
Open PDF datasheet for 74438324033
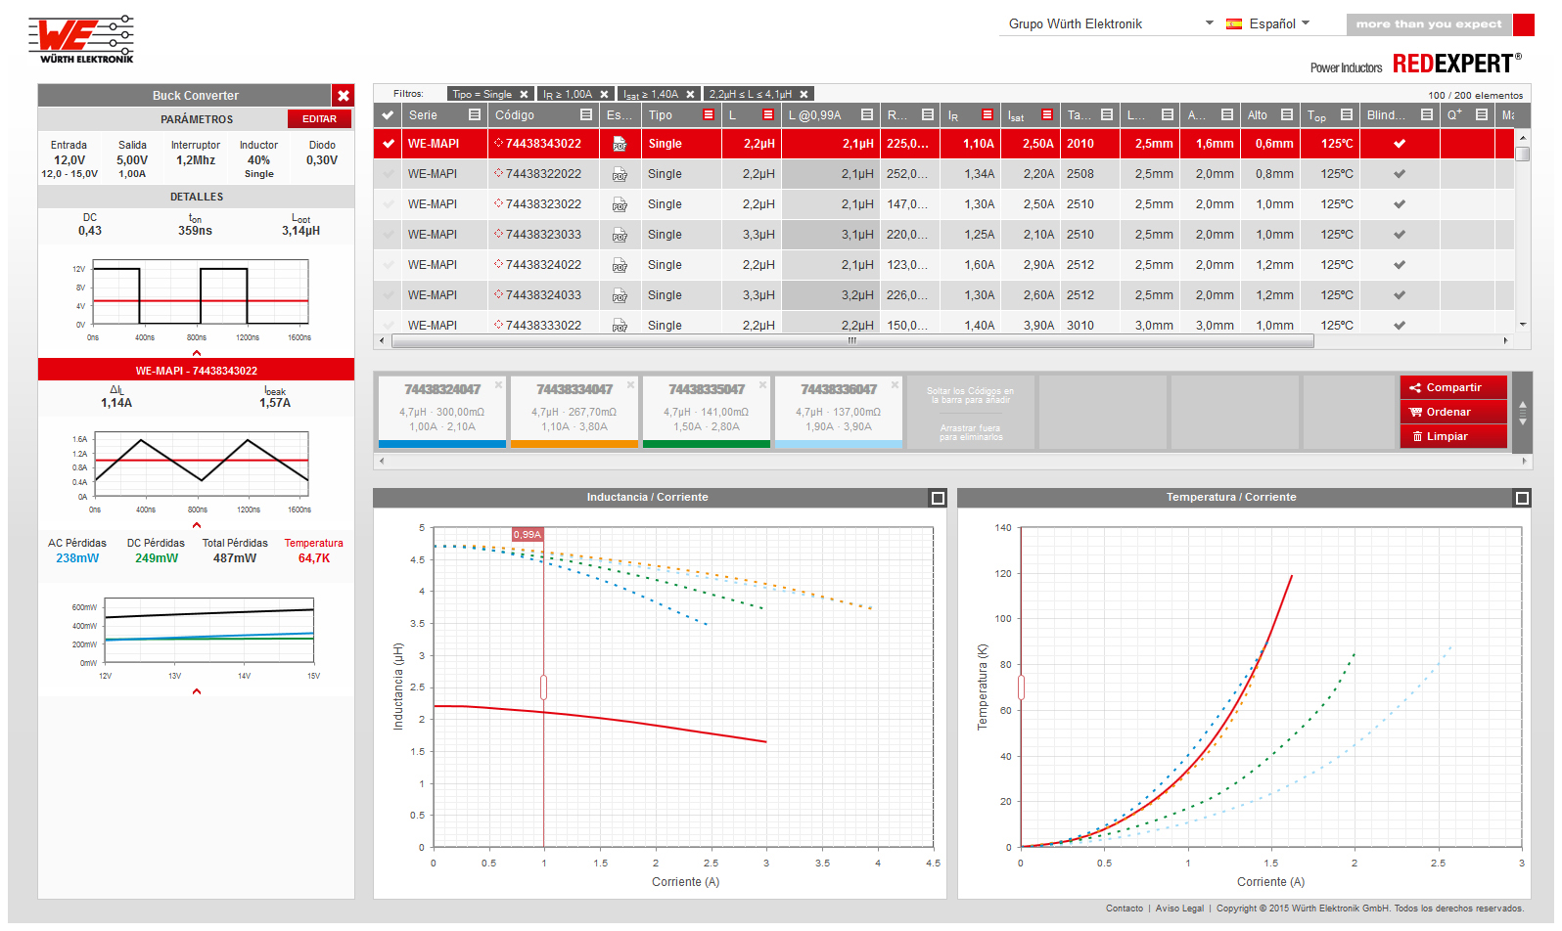(620, 296)
